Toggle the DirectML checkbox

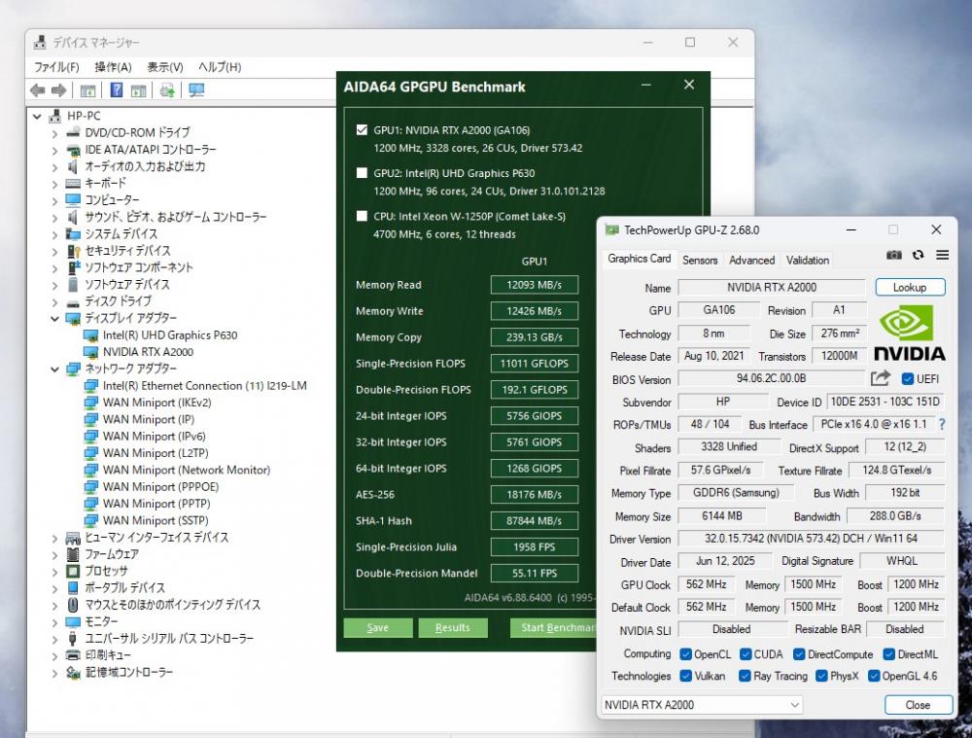889,654
